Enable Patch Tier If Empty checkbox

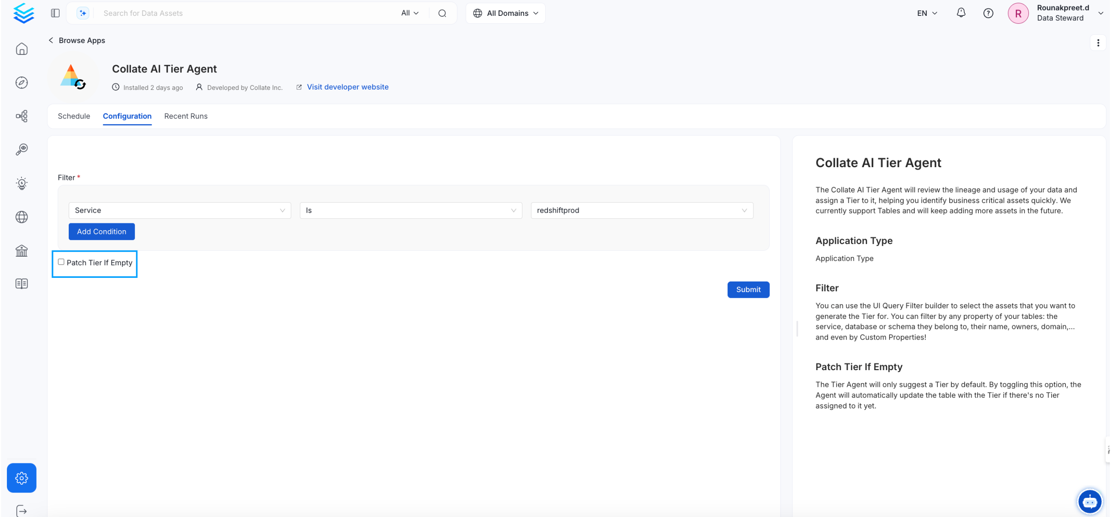[61, 262]
